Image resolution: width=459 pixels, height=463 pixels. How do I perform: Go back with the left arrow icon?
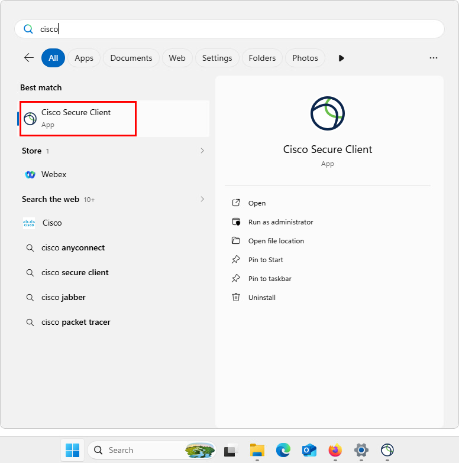pos(29,58)
